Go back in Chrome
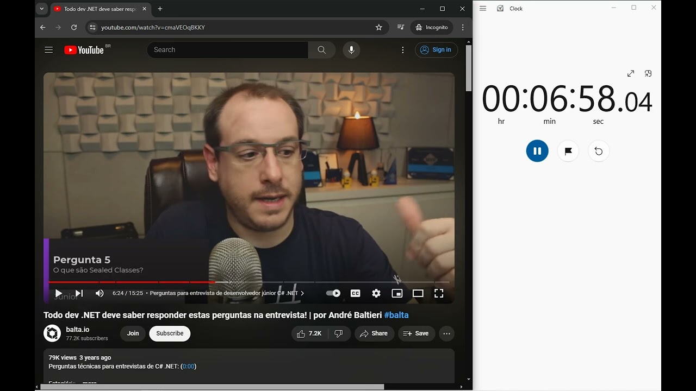 (x=43, y=27)
